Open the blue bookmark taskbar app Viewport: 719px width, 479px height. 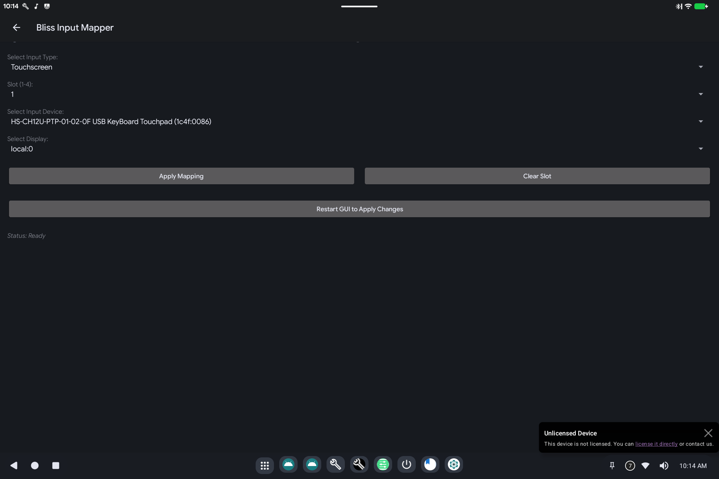(430, 465)
